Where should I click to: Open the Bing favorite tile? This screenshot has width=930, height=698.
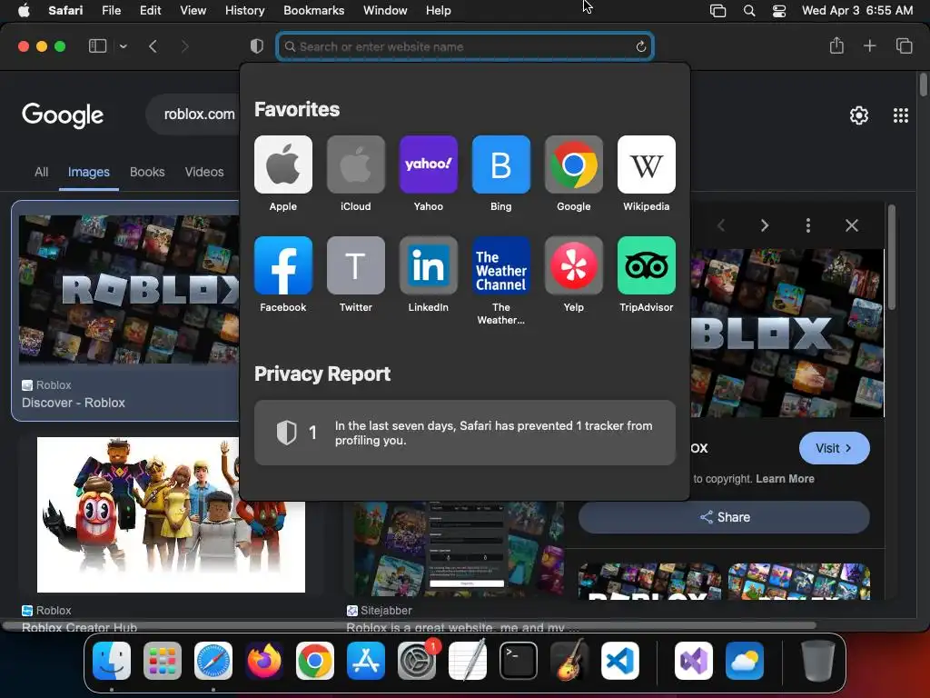coord(500,165)
